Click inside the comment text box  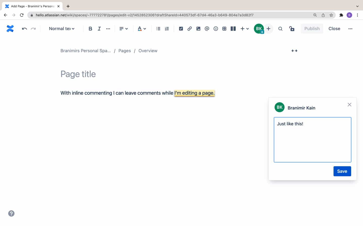coord(312,140)
